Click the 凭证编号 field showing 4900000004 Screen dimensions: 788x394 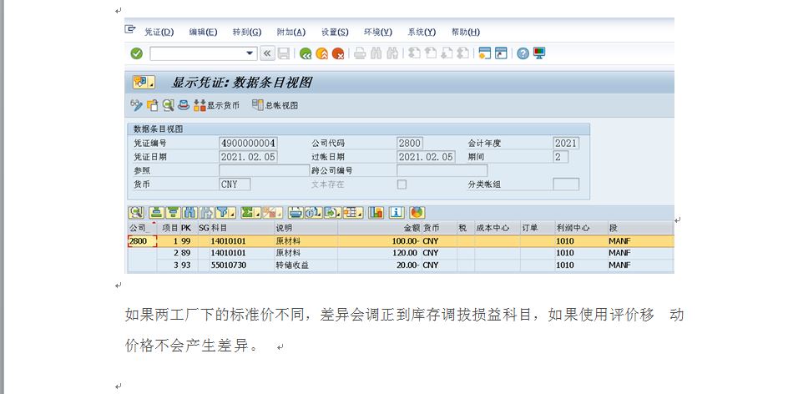(x=248, y=144)
